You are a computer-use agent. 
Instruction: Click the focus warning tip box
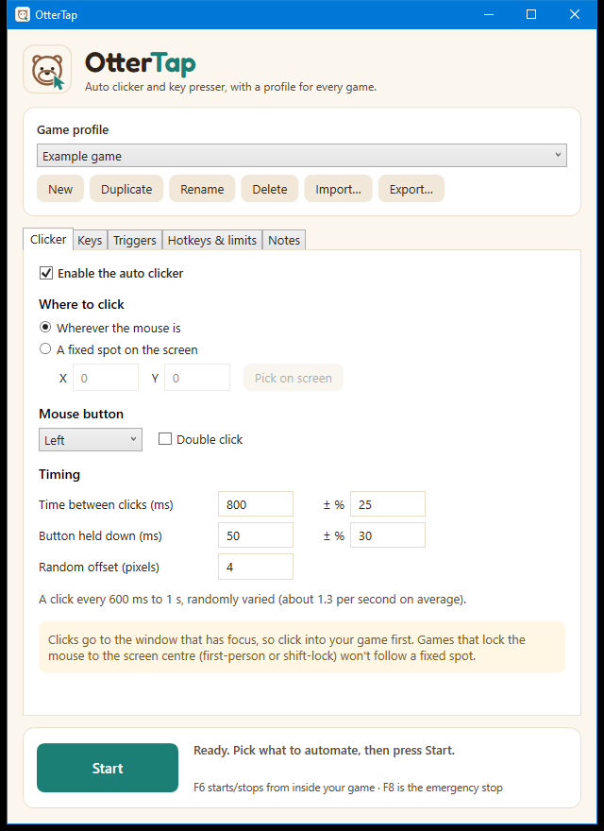coord(302,647)
